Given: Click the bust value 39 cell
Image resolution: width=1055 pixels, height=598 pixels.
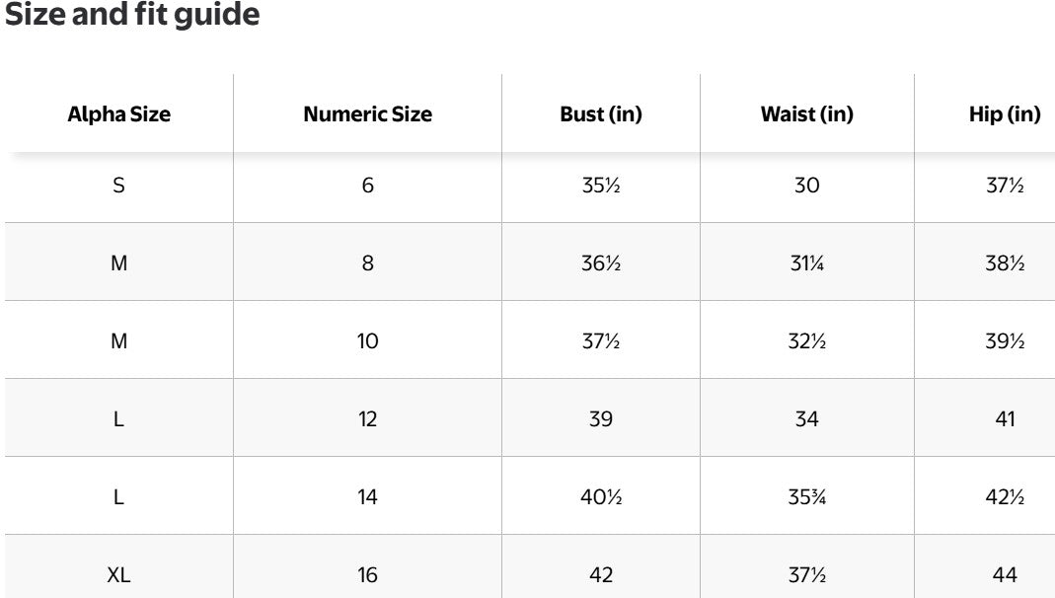Looking at the screenshot, I should [x=600, y=419].
